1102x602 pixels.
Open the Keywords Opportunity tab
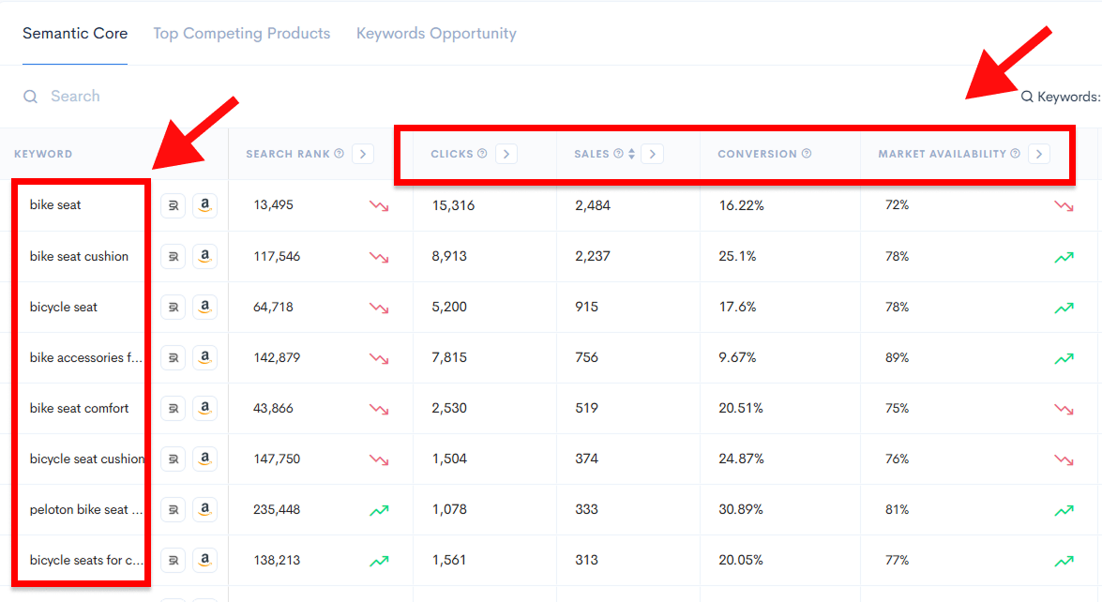click(436, 33)
